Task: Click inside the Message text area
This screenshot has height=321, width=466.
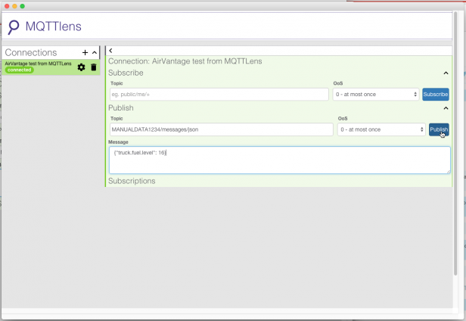Action: pyautogui.click(x=279, y=160)
